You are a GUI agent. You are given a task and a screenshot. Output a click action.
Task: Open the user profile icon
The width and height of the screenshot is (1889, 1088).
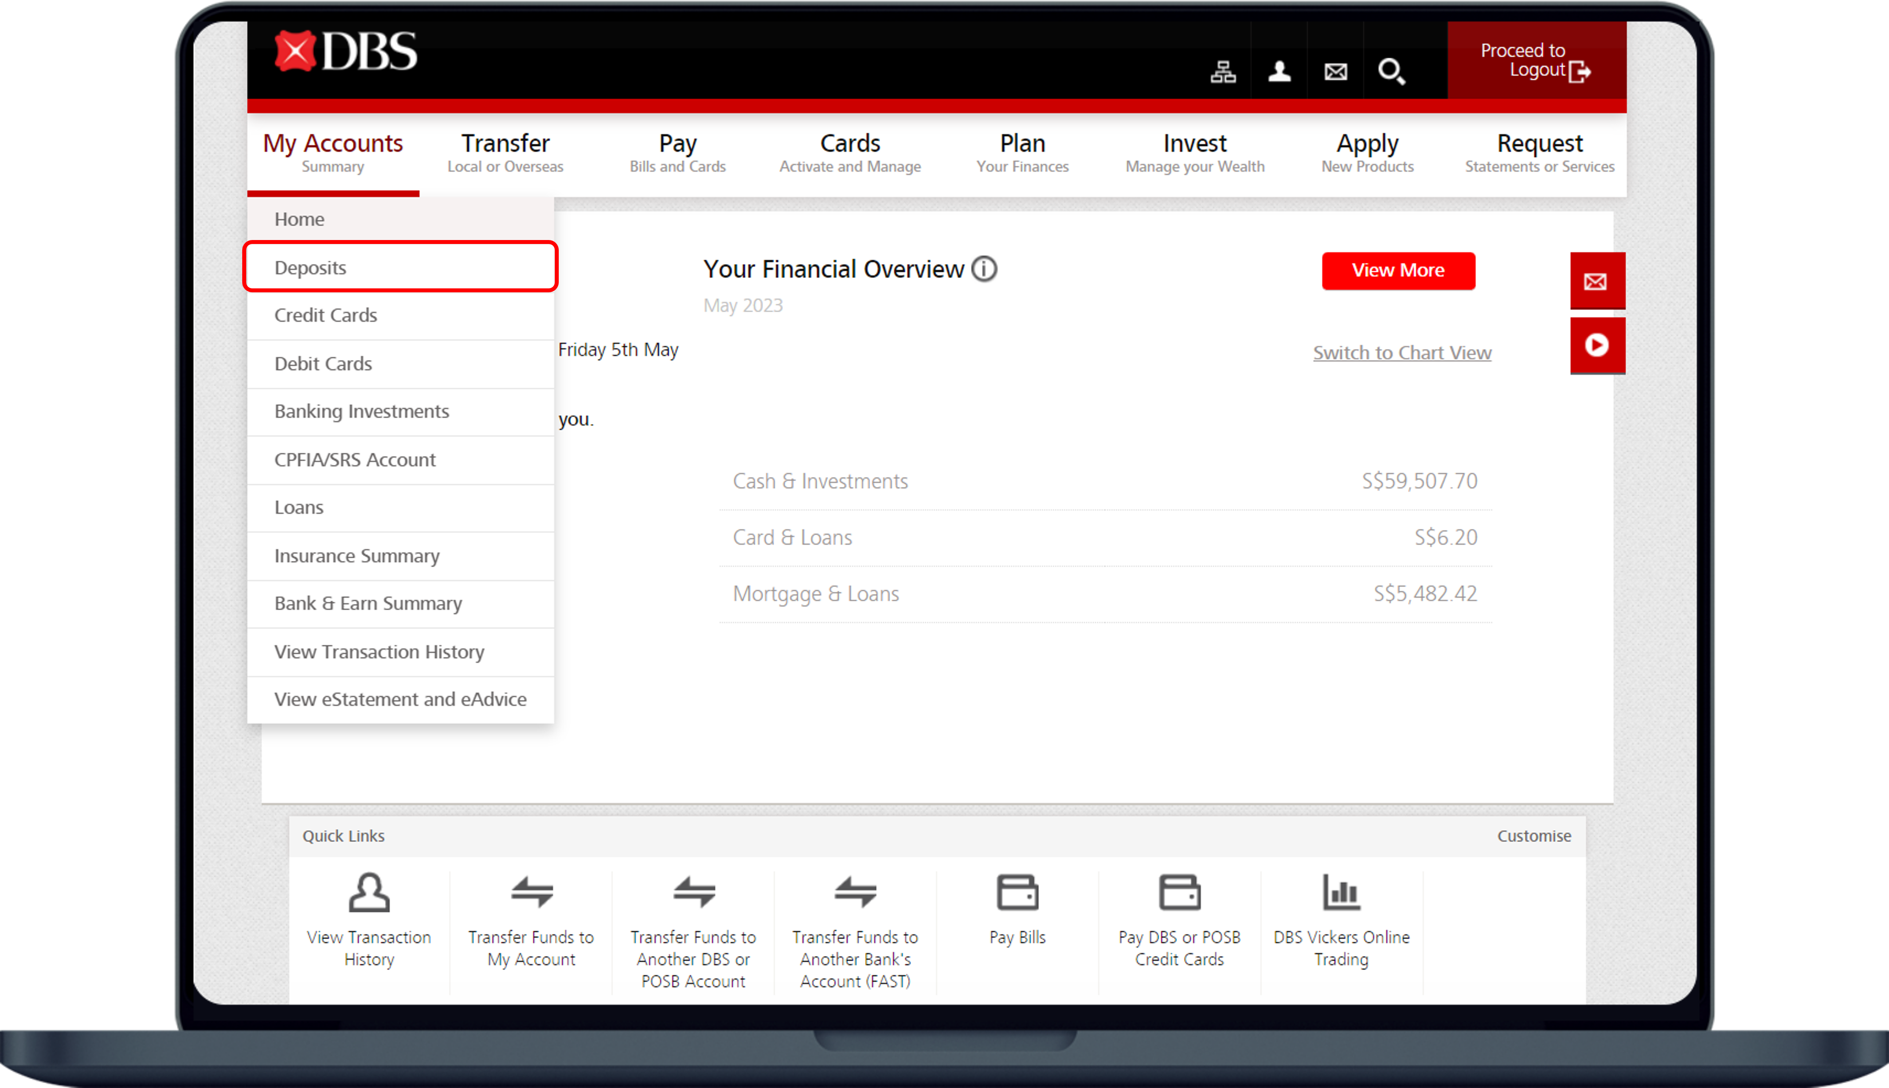1279,72
